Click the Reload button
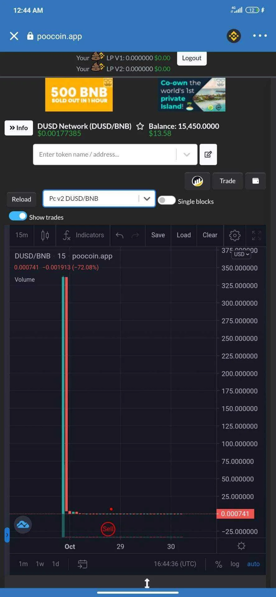This screenshot has width=276, height=597. (21, 199)
